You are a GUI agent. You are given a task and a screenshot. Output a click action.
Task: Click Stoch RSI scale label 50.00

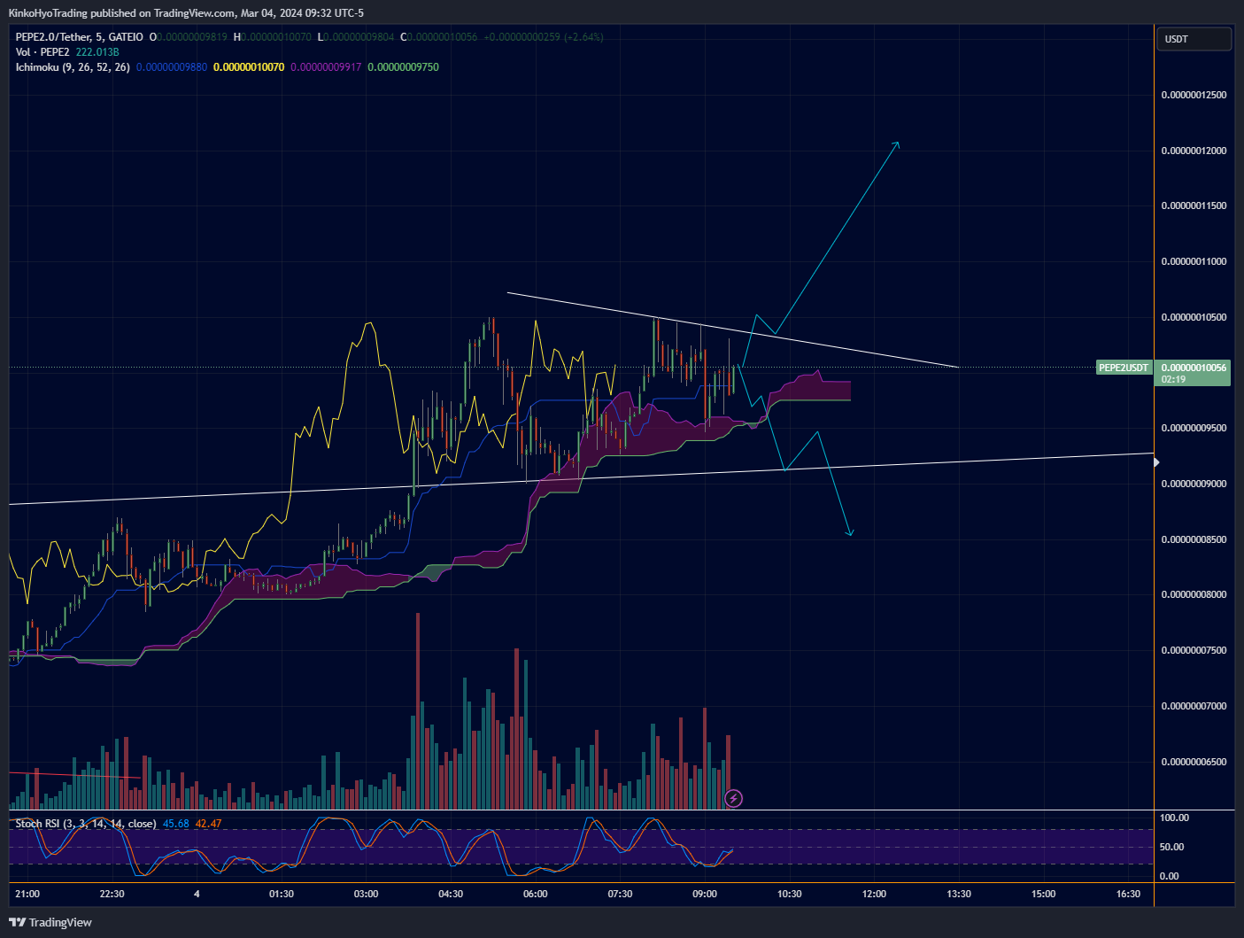tap(1171, 847)
